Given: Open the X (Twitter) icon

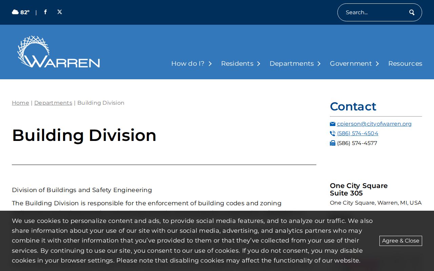Looking at the screenshot, I should (60, 12).
